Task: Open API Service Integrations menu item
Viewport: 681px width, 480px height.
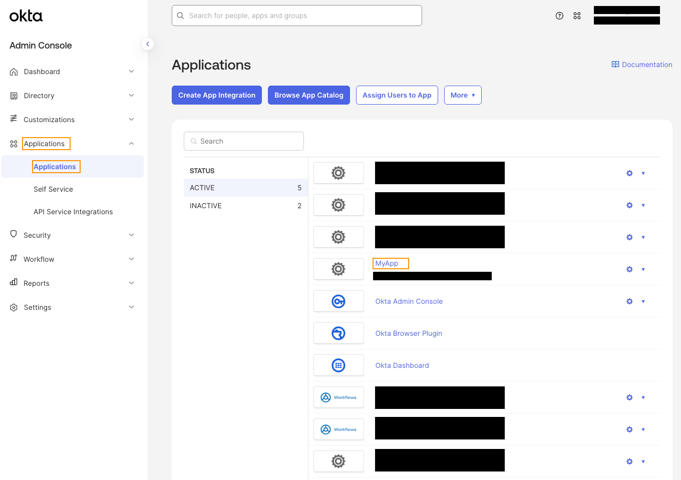Action: click(x=73, y=212)
